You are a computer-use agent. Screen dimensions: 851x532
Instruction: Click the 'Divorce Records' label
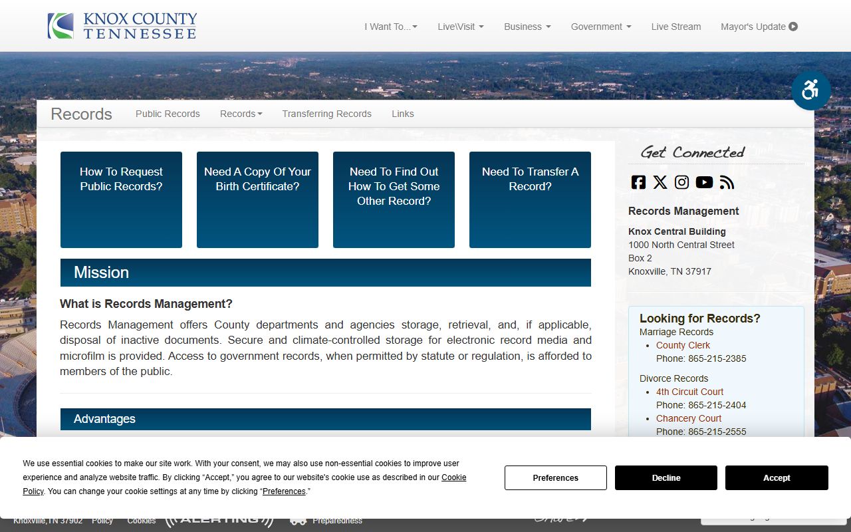[674, 378]
